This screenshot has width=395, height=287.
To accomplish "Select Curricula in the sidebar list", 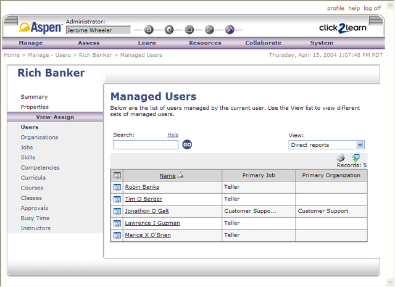I will pos(33,178).
